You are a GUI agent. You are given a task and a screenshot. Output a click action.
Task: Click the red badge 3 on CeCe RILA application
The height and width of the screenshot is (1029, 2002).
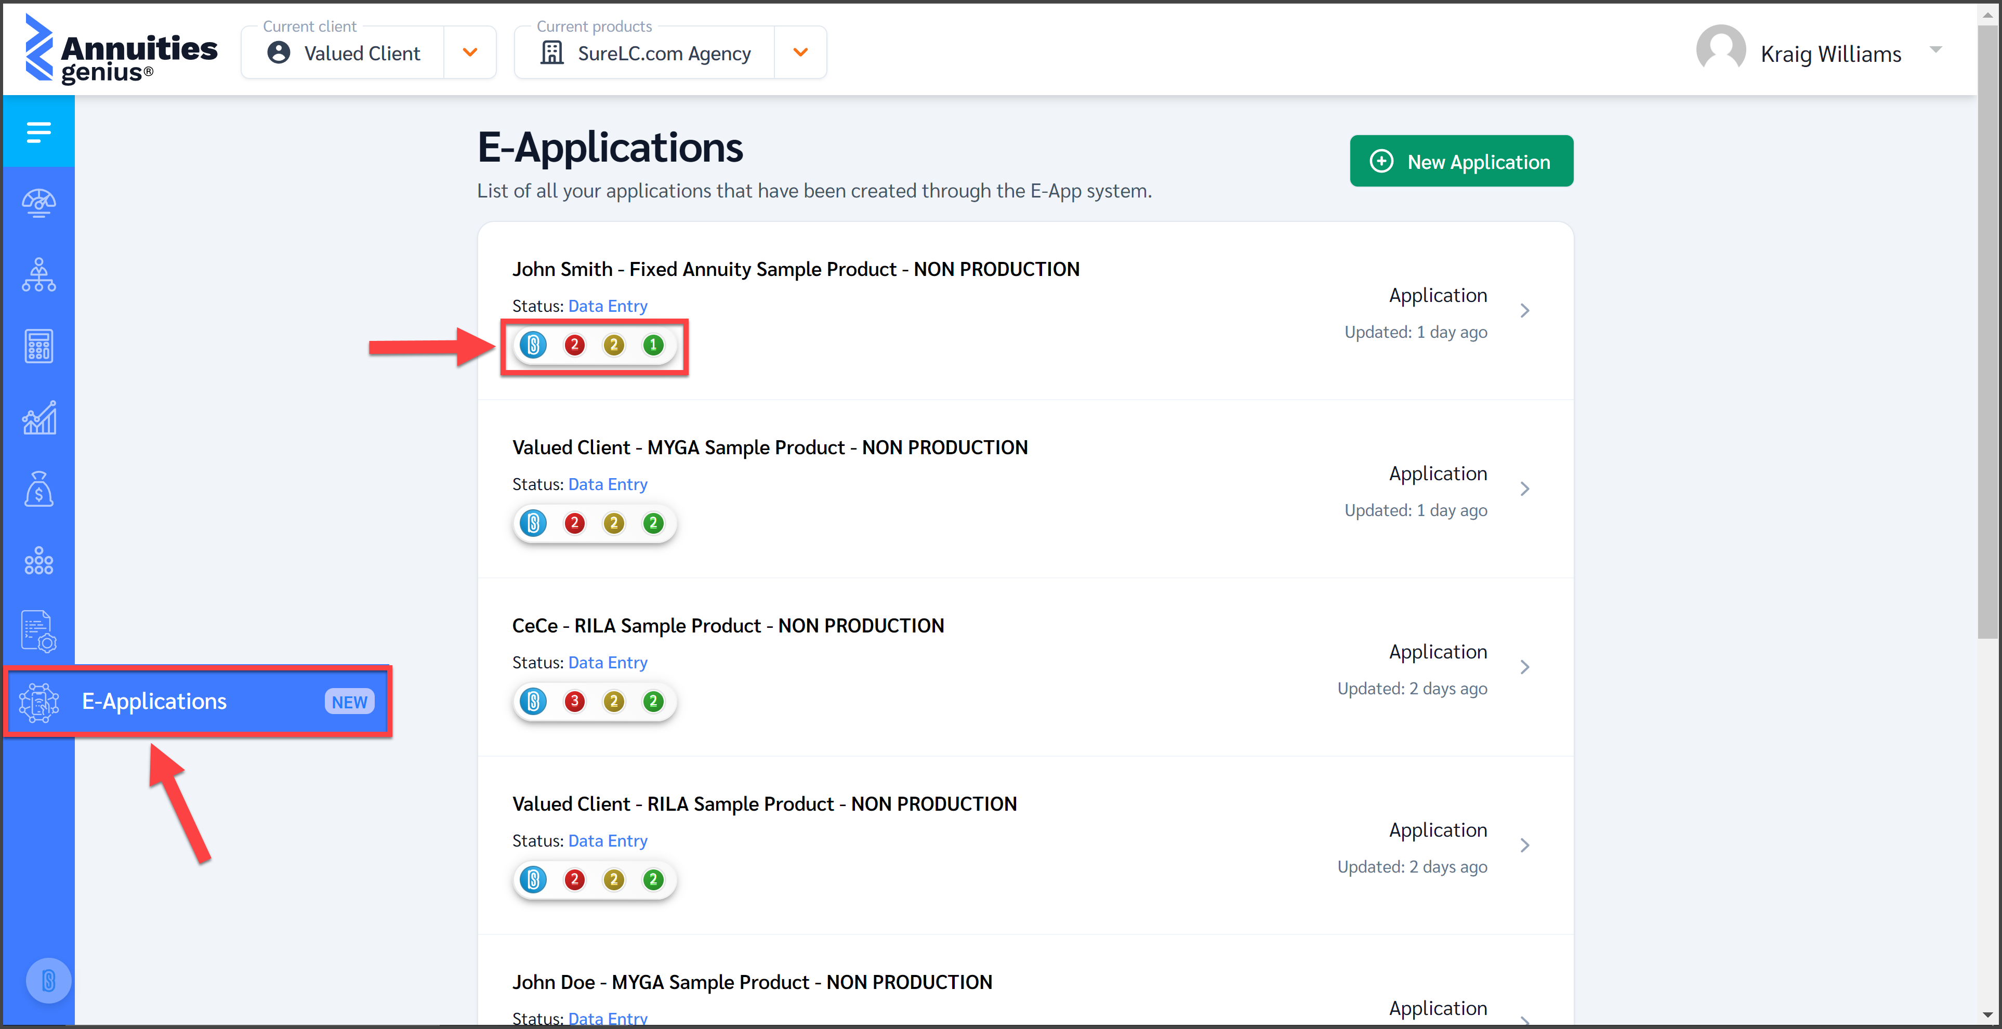(574, 701)
